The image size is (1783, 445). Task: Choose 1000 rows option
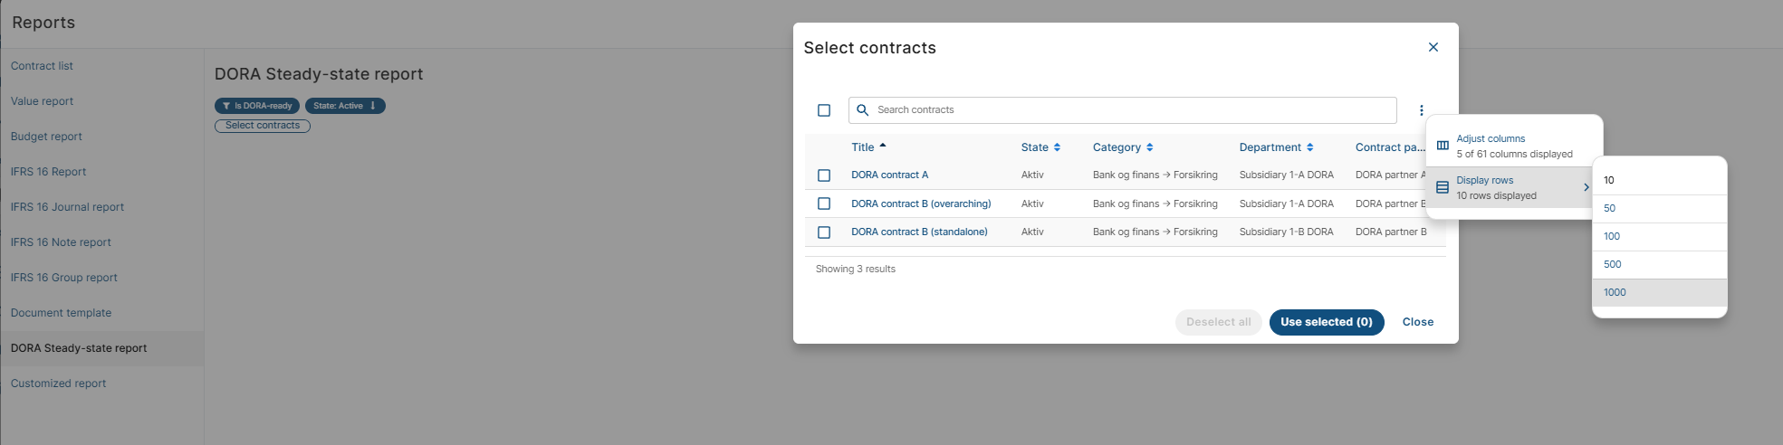point(1615,292)
